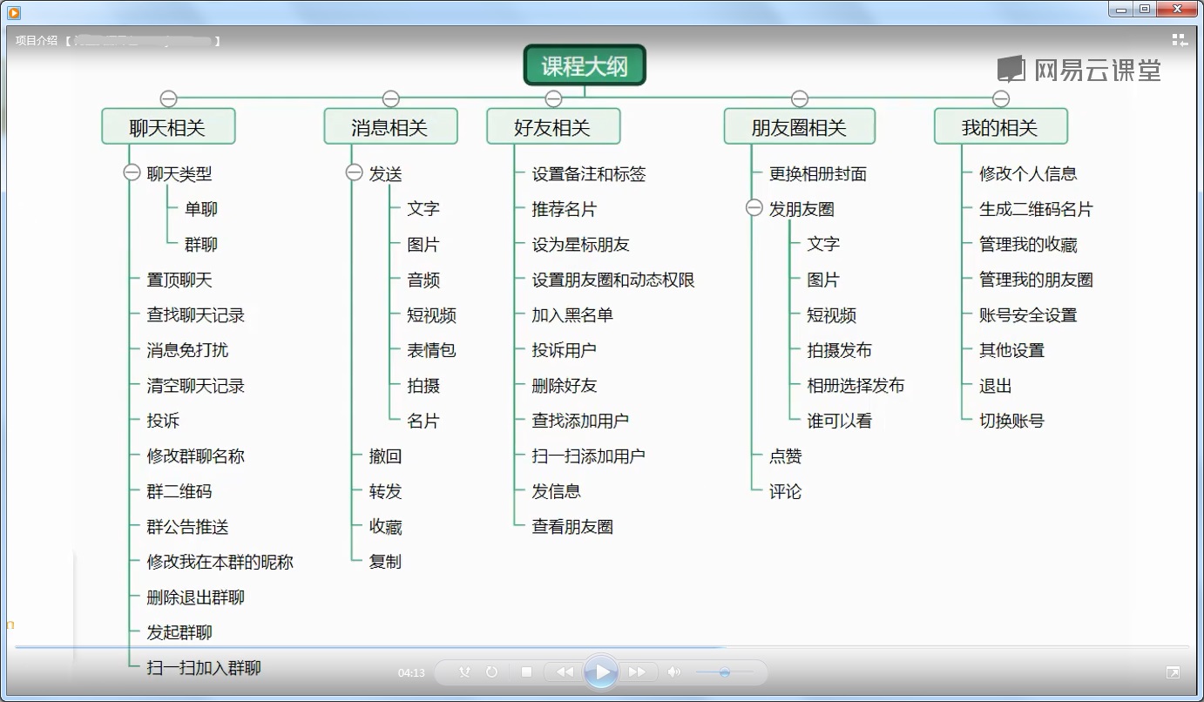Screen dimensions: 1204x702
Task: Click the 网易云课堂 logo watermark
Action: pyautogui.click(x=1079, y=70)
